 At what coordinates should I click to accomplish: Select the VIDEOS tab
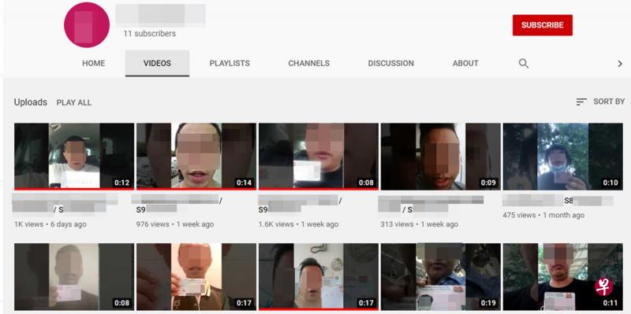tap(157, 64)
